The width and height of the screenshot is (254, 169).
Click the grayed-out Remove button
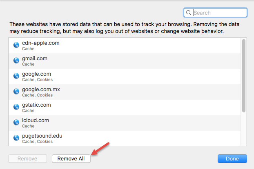click(27, 159)
